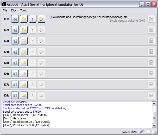
Task: Click the D2 write protect icon
Action: (41, 30)
